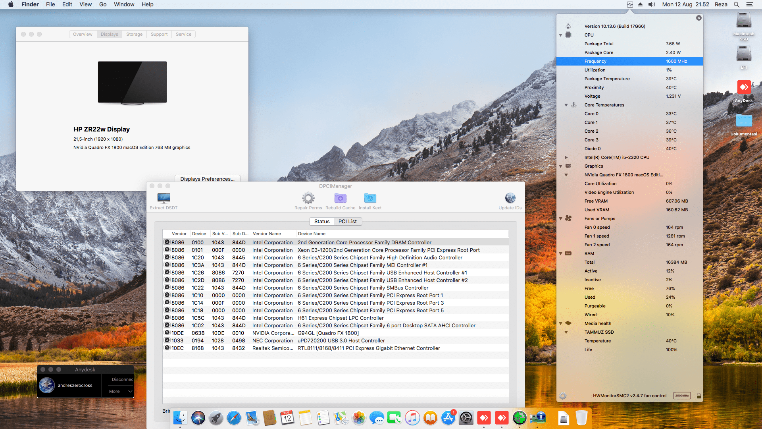Click the Extract DSDT toolbar icon

tap(164, 198)
